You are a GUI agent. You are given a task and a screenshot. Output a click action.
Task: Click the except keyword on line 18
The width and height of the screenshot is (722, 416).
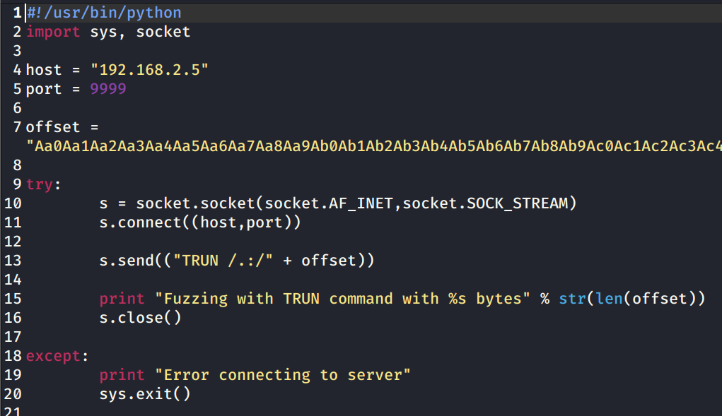(x=54, y=356)
